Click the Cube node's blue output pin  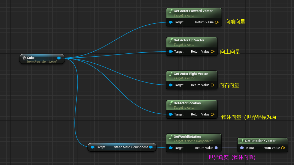coord(59,58)
